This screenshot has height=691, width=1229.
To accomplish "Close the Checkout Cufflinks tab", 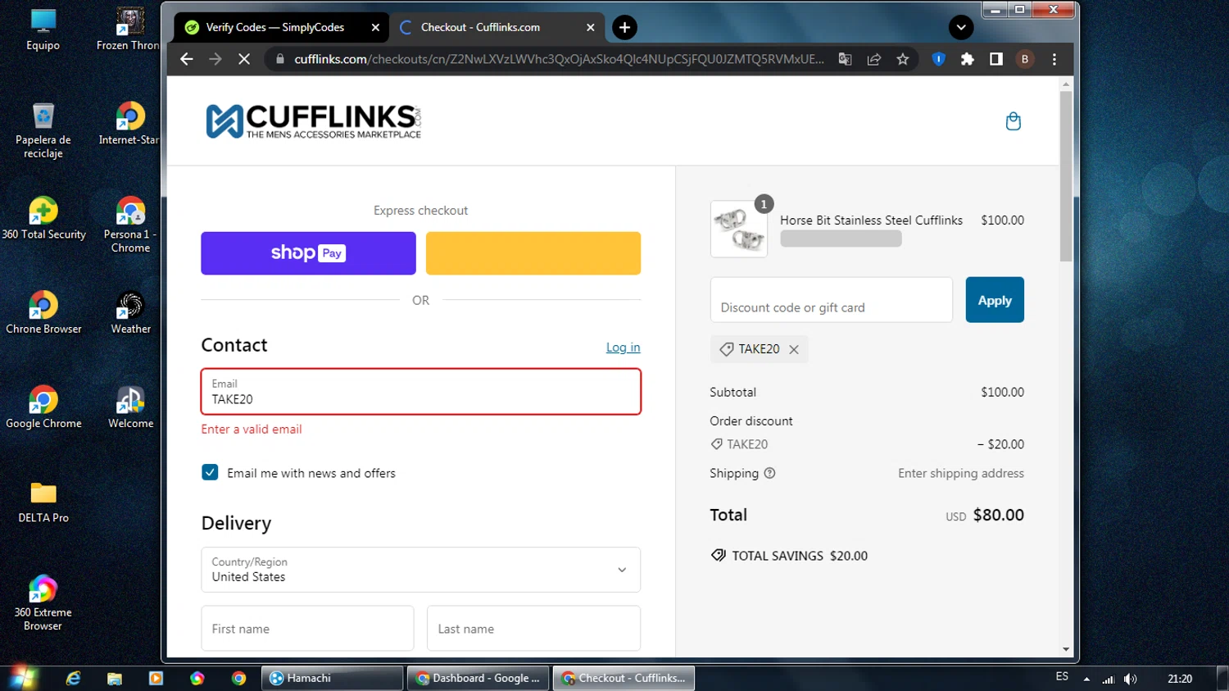I will (590, 27).
